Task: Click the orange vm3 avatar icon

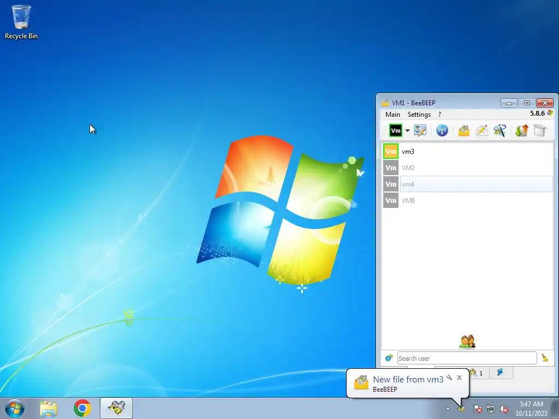Action: (391, 152)
